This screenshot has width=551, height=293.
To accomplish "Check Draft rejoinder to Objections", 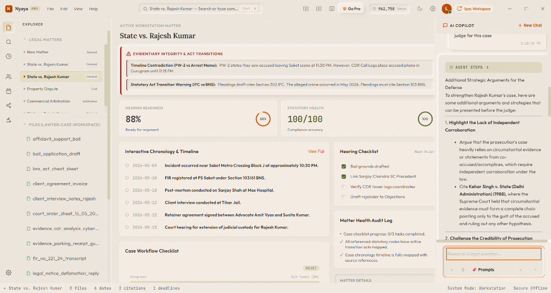I will (x=344, y=197).
